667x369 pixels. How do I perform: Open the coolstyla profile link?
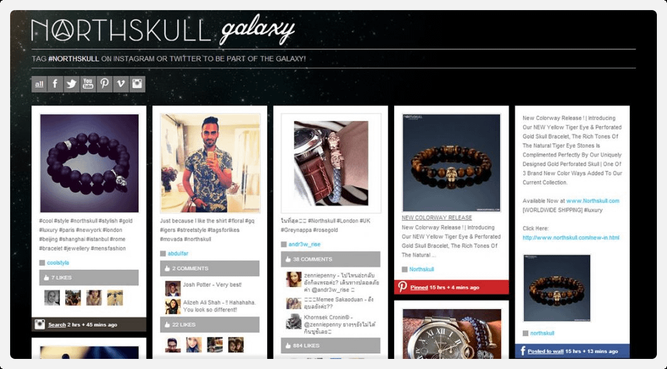tap(58, 263)
